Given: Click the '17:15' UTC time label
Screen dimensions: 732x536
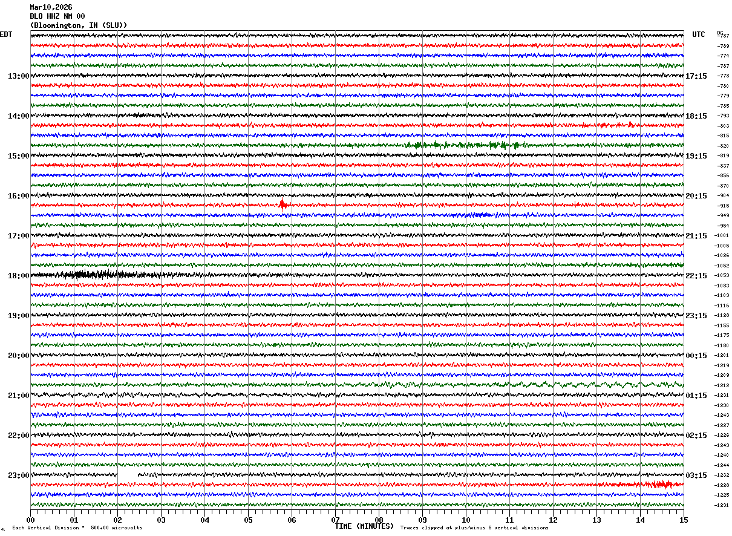Looking at the screenshot, I should point(696,76).
